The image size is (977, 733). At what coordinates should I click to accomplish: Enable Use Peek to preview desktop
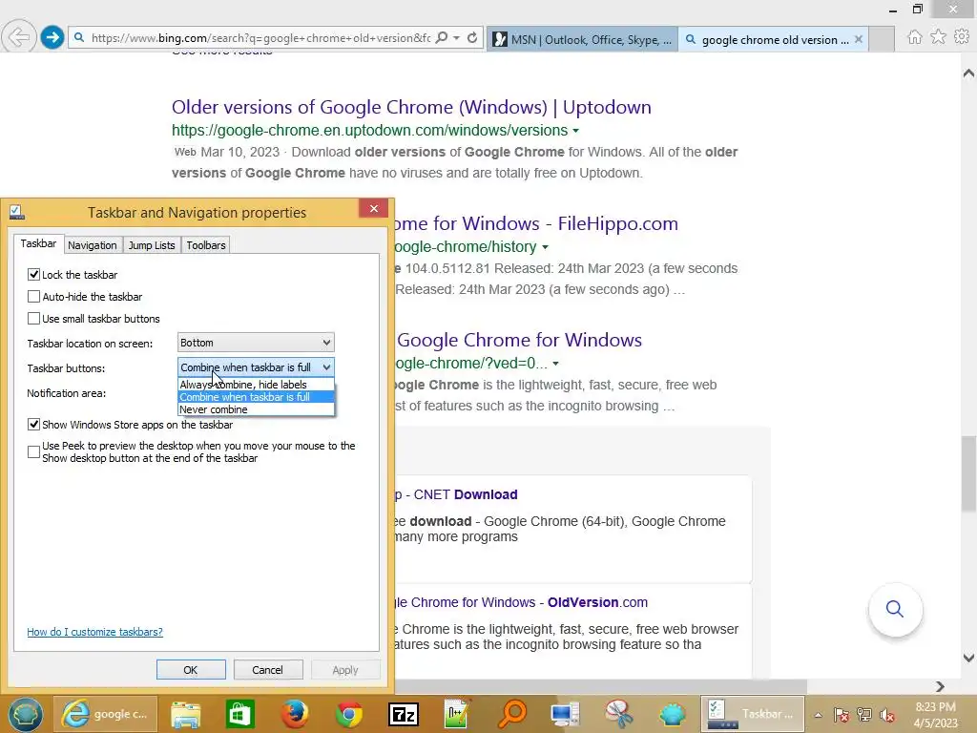(33, 451)
